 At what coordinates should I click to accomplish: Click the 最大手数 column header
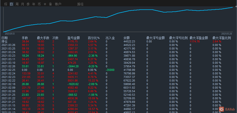43,38
